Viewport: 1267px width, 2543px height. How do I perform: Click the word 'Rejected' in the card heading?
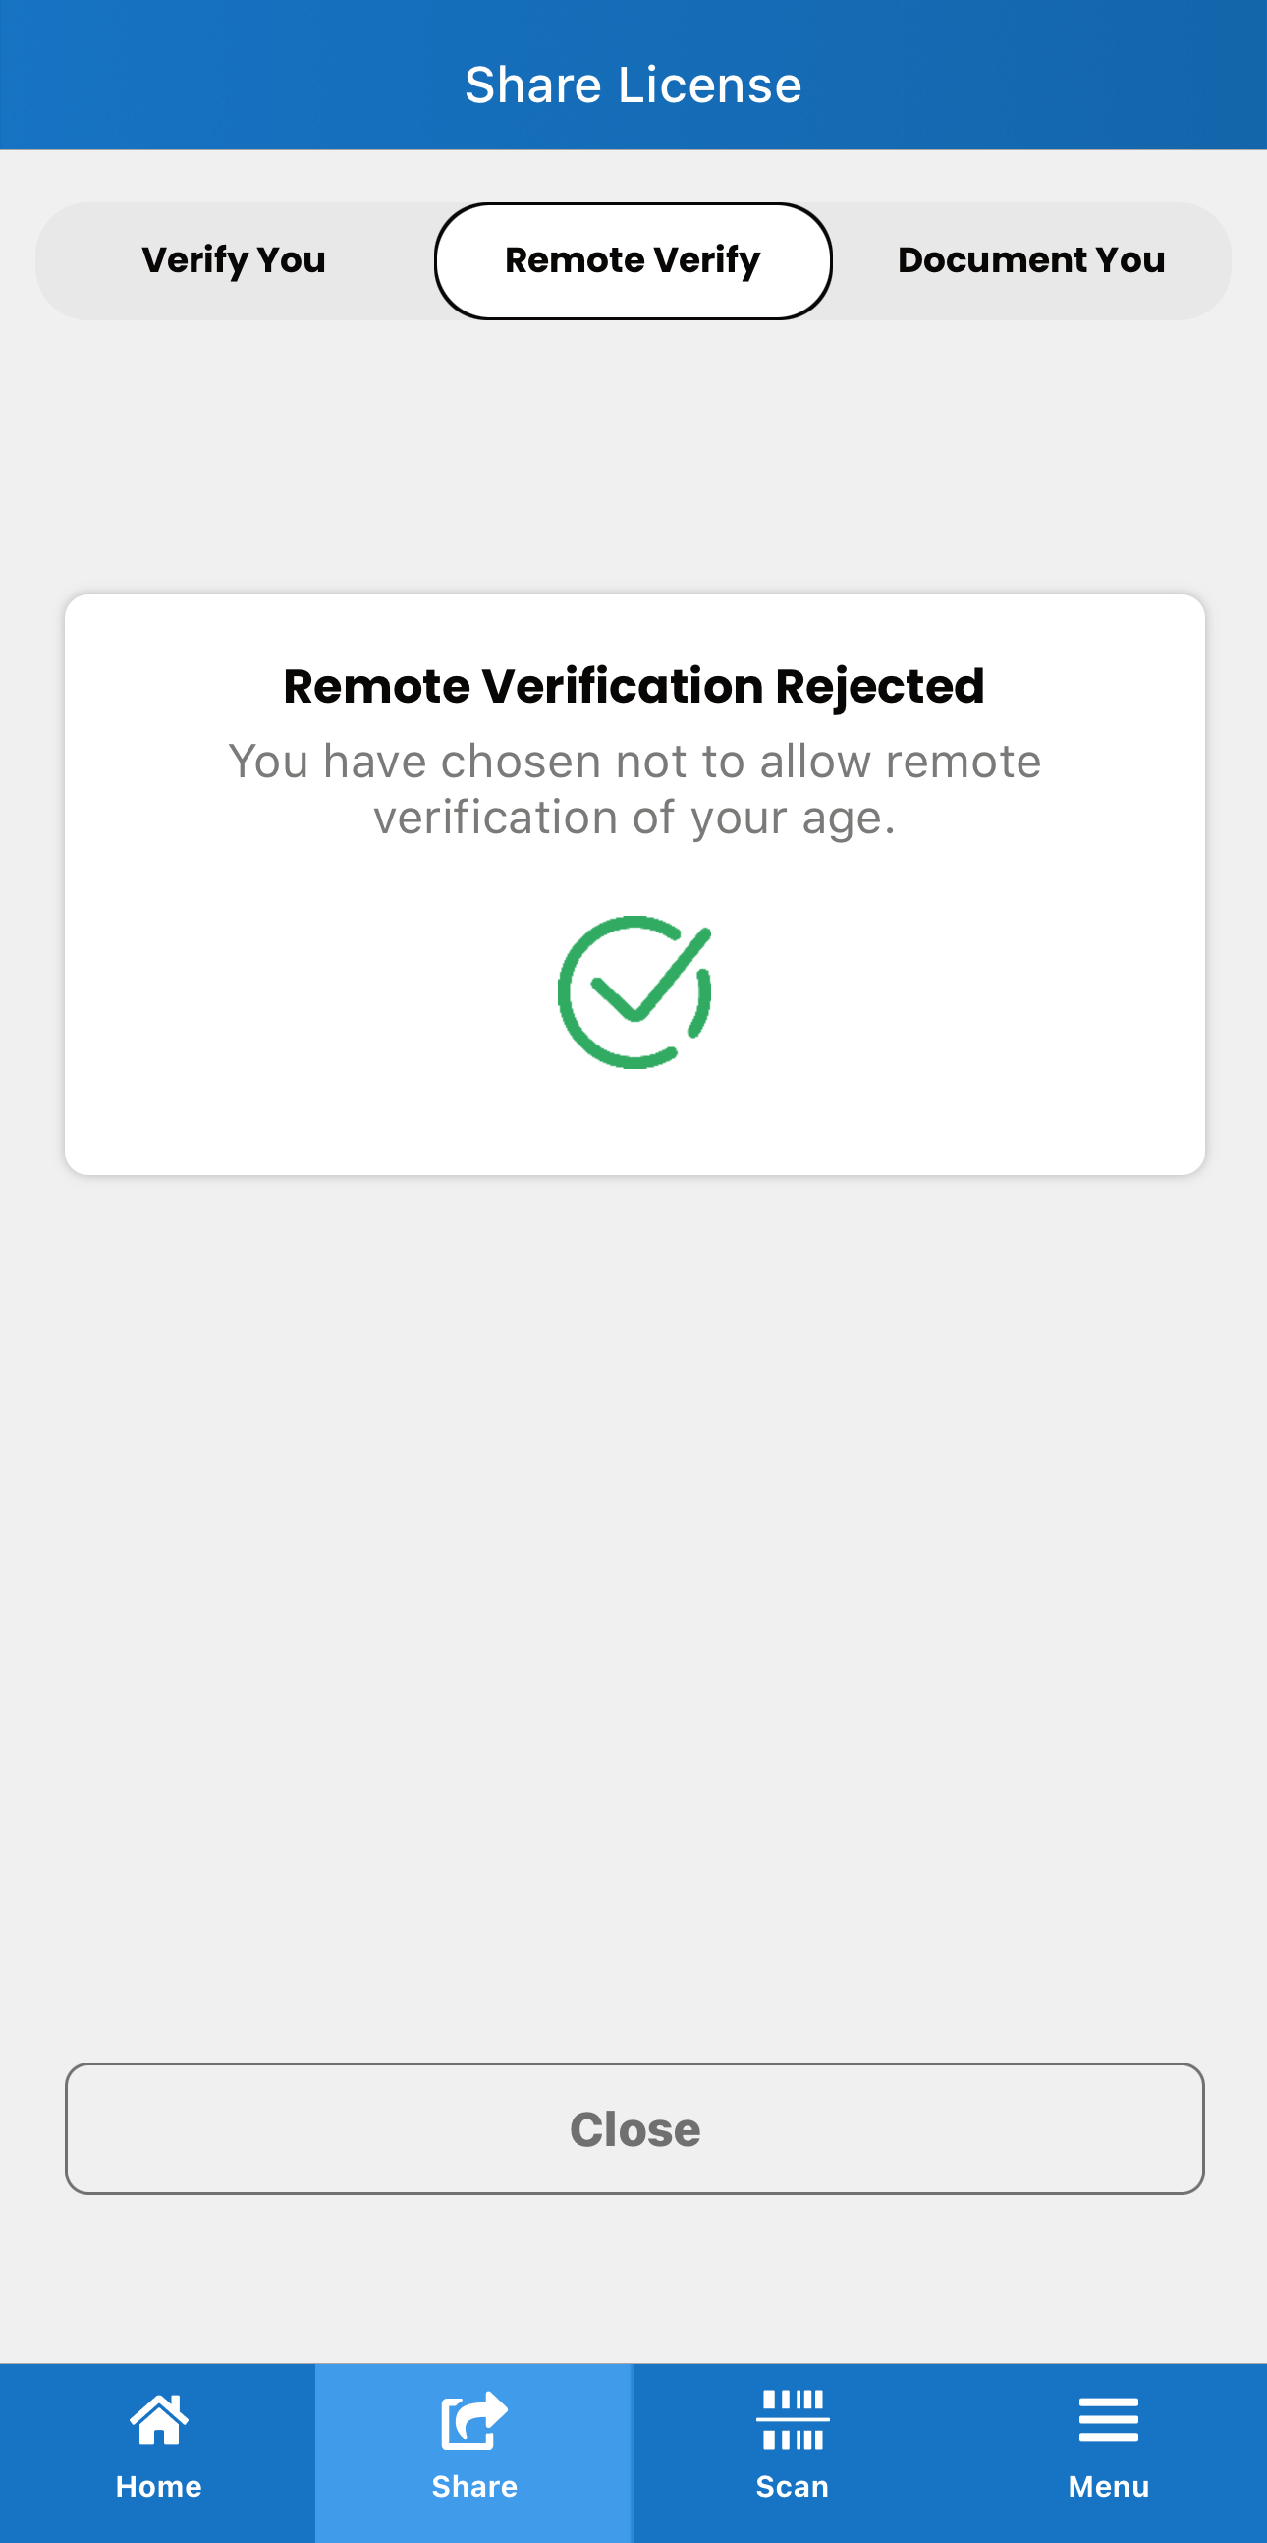tap(879, 686)
